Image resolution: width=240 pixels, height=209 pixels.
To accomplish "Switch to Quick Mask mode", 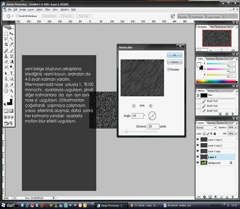I will click(11, 111).
